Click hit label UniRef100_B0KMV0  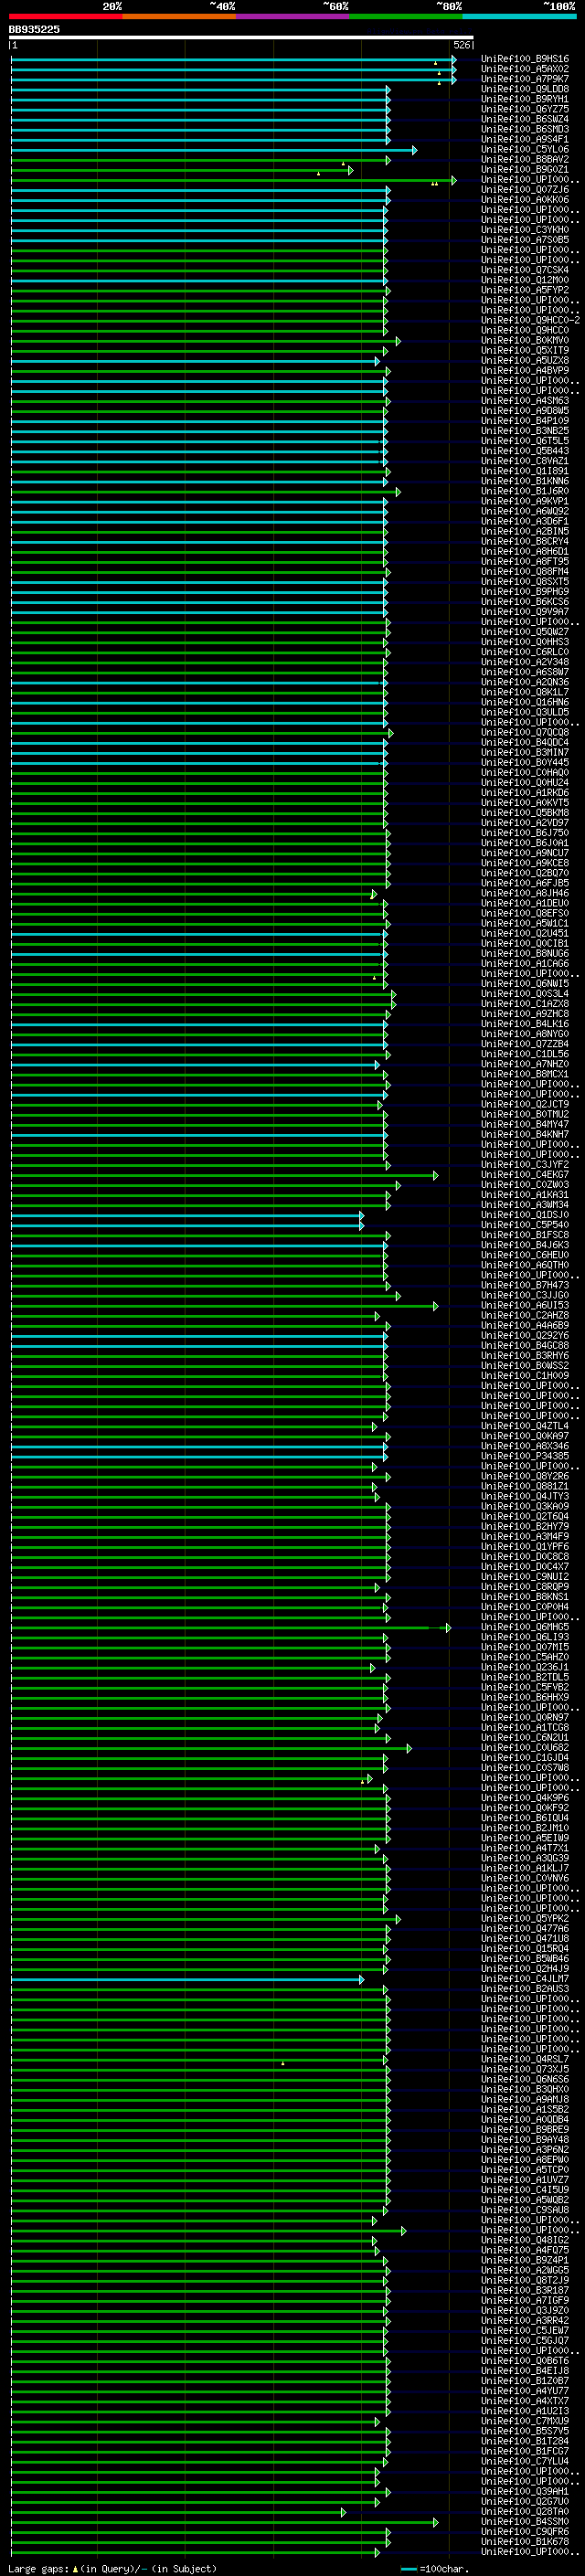pyautogui.click(x=525, y=340)
